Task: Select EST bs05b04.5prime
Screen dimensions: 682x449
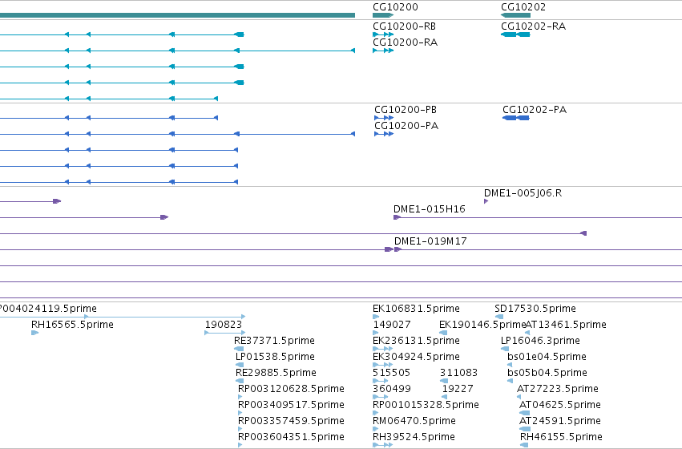Action: point(547,373)
